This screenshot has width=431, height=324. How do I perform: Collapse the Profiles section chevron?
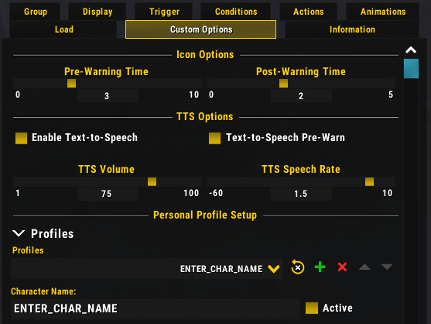[x=19, y=233]
